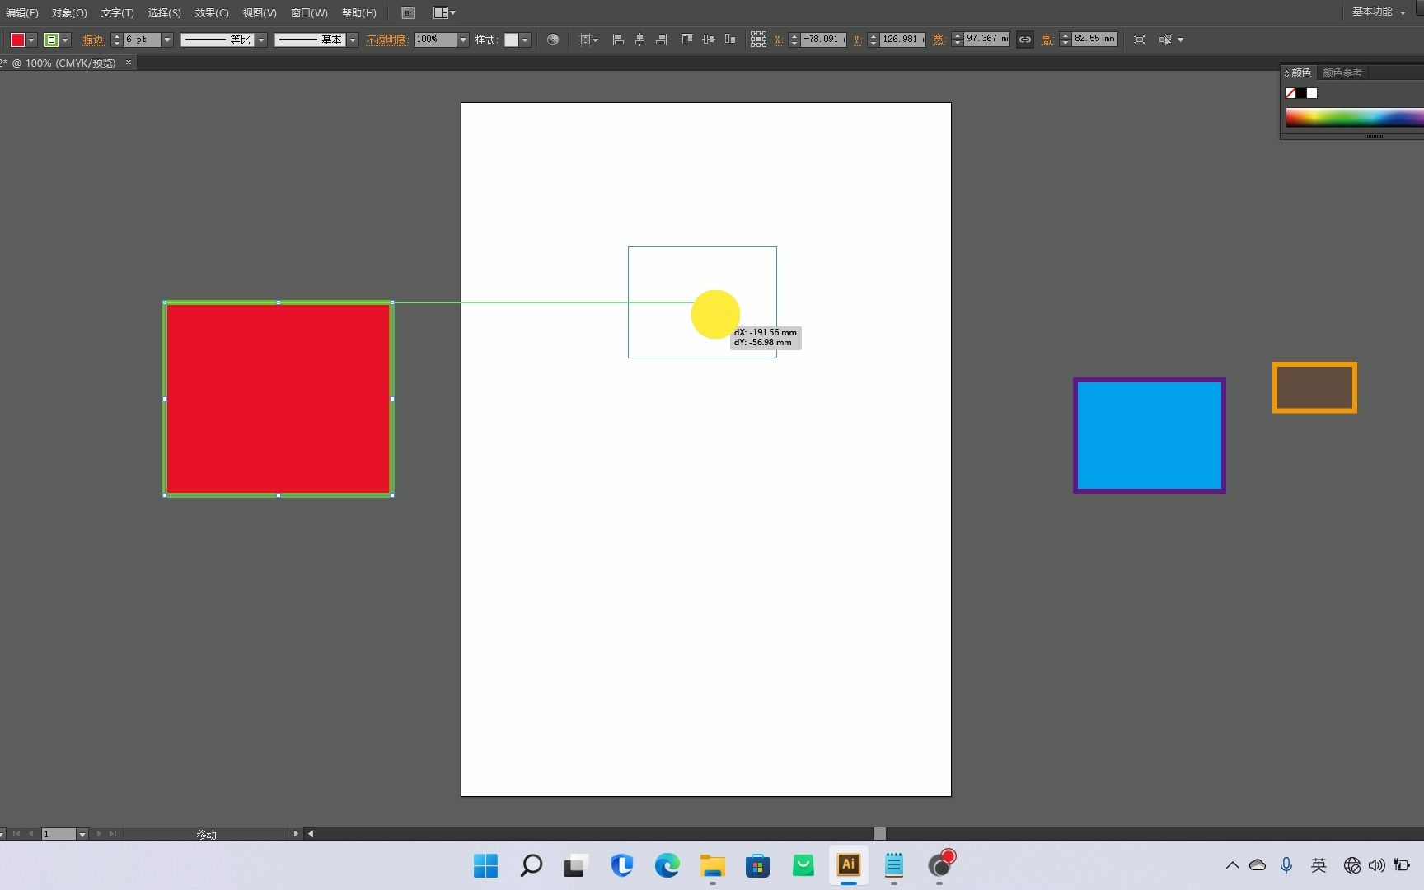
Task: Expand the stroke color dropdown arrow
Action: click(x=65, y=40)
